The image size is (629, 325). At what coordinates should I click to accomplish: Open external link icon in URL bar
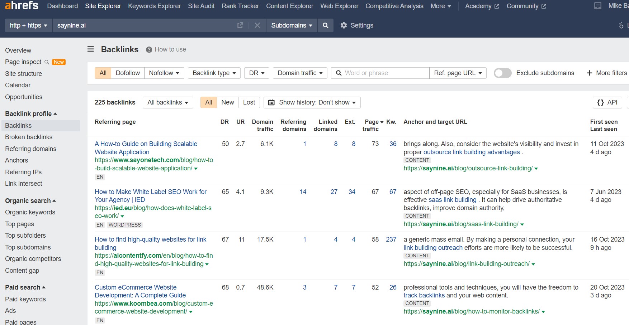(x=240, y=25)
